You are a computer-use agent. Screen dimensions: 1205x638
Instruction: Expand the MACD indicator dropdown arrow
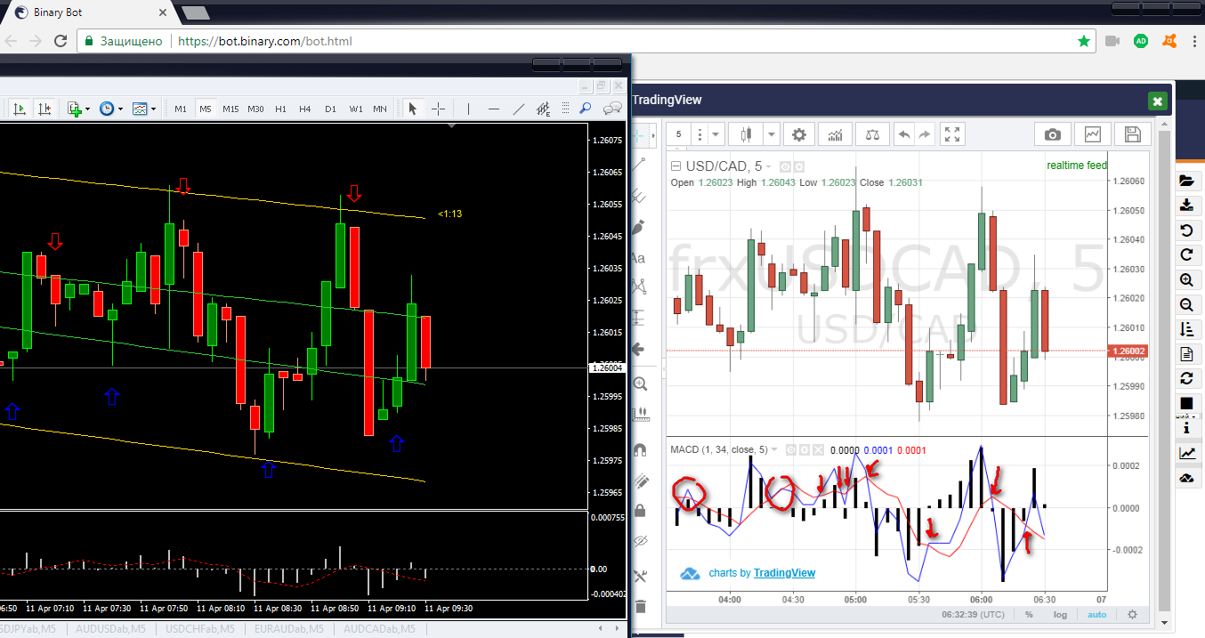[x=774, y=449]
